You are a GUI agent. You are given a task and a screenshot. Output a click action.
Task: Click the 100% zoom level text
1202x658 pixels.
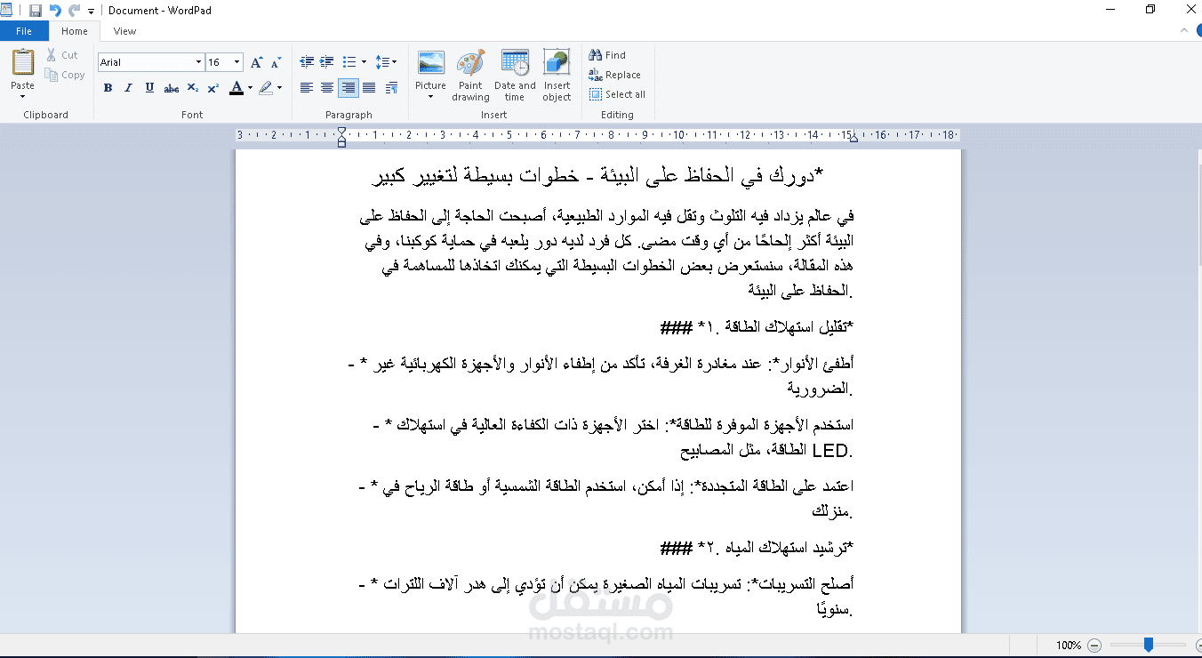tap(1069, 645)
